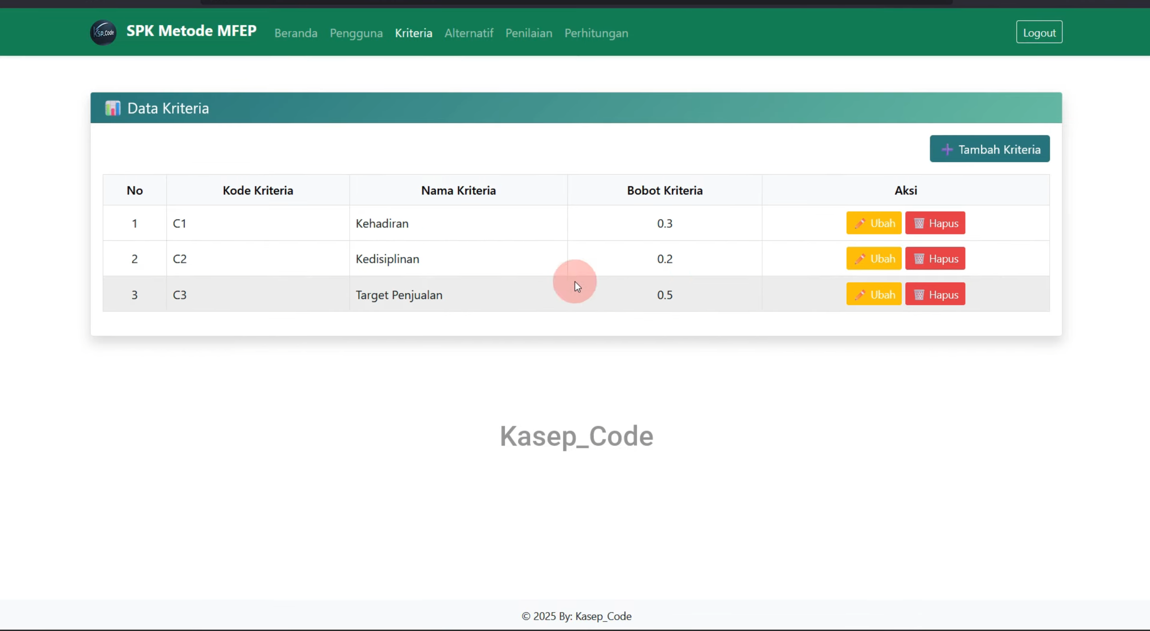Click the Kedisiplinan name cell
This screenshot has width=1150, height=631.
(x=458, y=259)
